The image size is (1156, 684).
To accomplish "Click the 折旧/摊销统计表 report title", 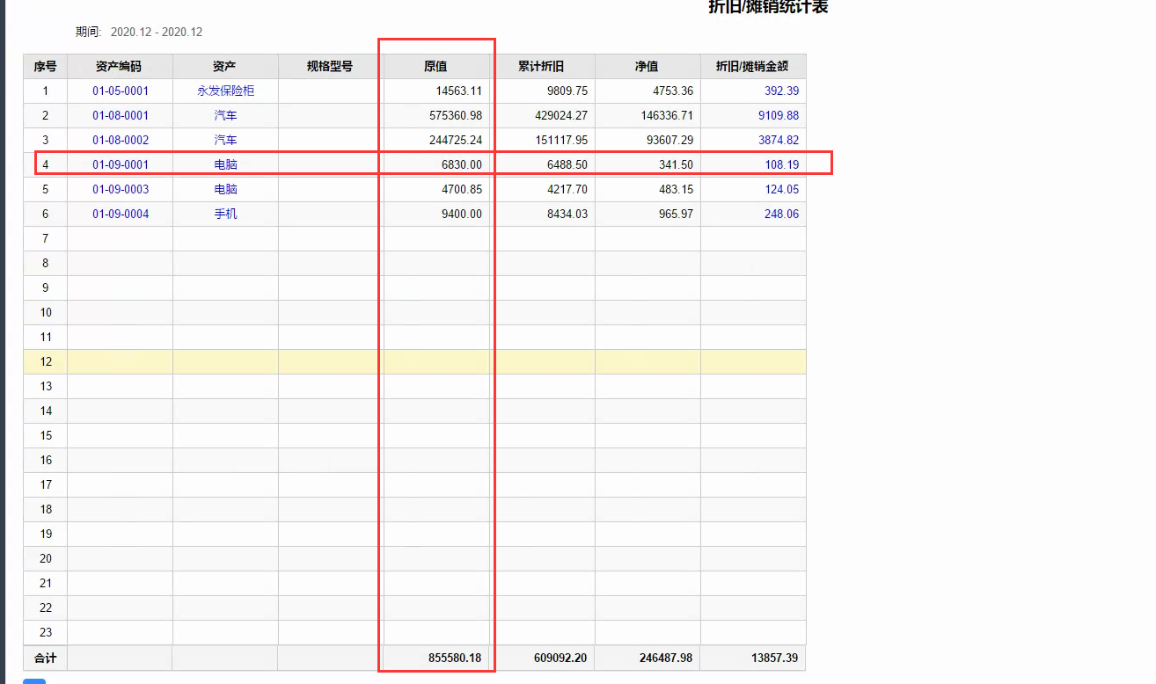I will pos(768,7).
